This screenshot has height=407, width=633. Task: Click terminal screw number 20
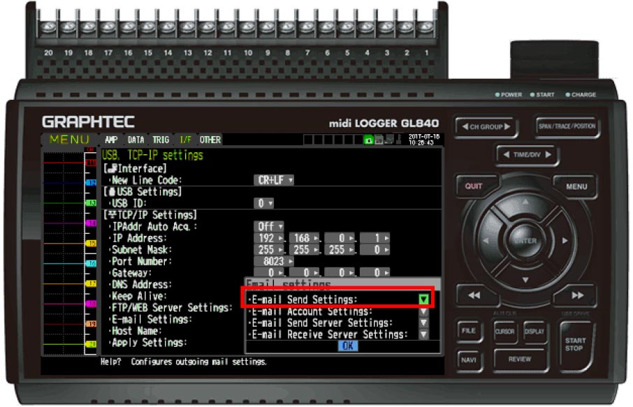click(48, 27)
